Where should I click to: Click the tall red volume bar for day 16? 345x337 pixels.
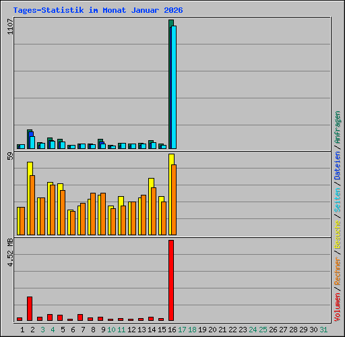171,280
